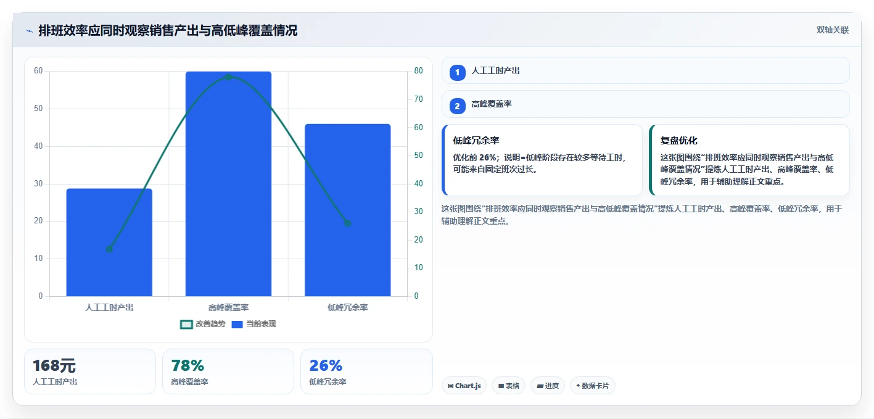
Task: Click the icon inside the 进度 chip
Action: (540, 386)
